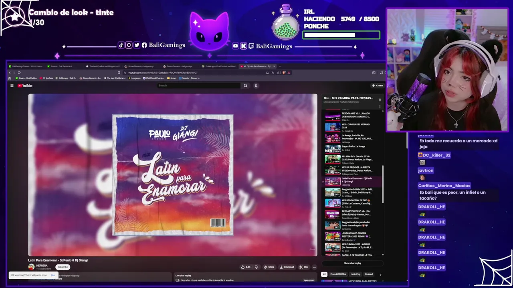Switch to first StreamElements baligamings tab
This screenshot has height=288, width=513.
click(x=139, y=66)
